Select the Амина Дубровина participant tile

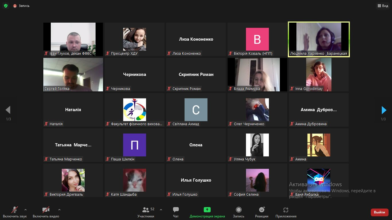tap(319, 110)
